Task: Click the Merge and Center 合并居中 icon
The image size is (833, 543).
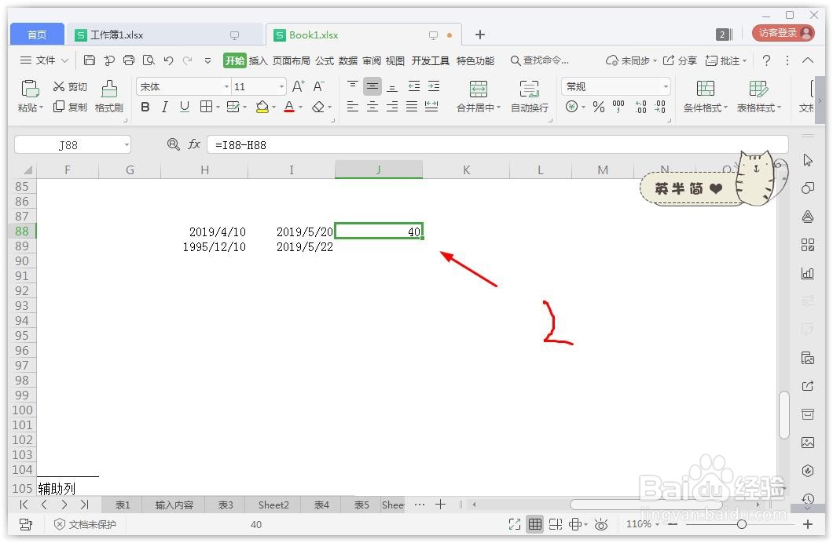Action: (x=478, y=89)
